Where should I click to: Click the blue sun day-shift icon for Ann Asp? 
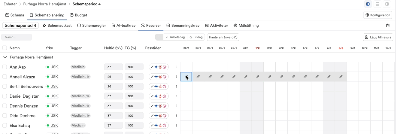(156, 67)
